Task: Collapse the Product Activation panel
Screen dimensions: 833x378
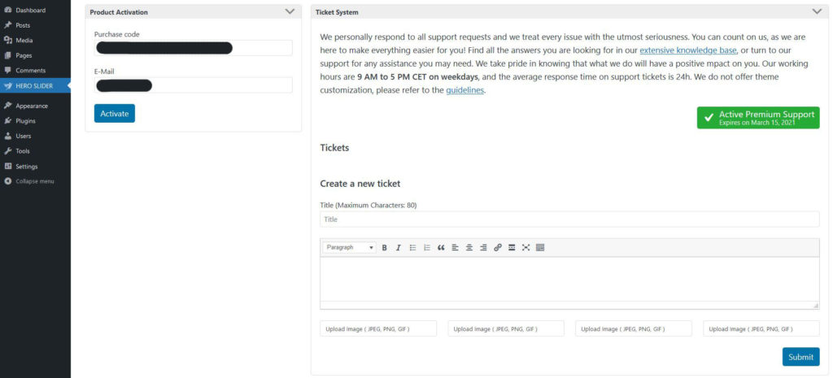Action: coord(290,11)
